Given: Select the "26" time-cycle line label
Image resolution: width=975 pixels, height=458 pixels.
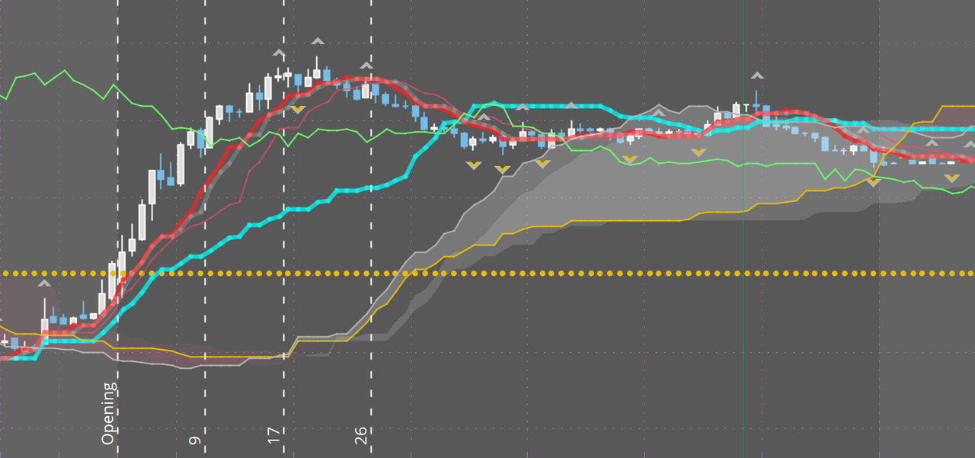Looking at the screenshot, I should tap(362, 436).
